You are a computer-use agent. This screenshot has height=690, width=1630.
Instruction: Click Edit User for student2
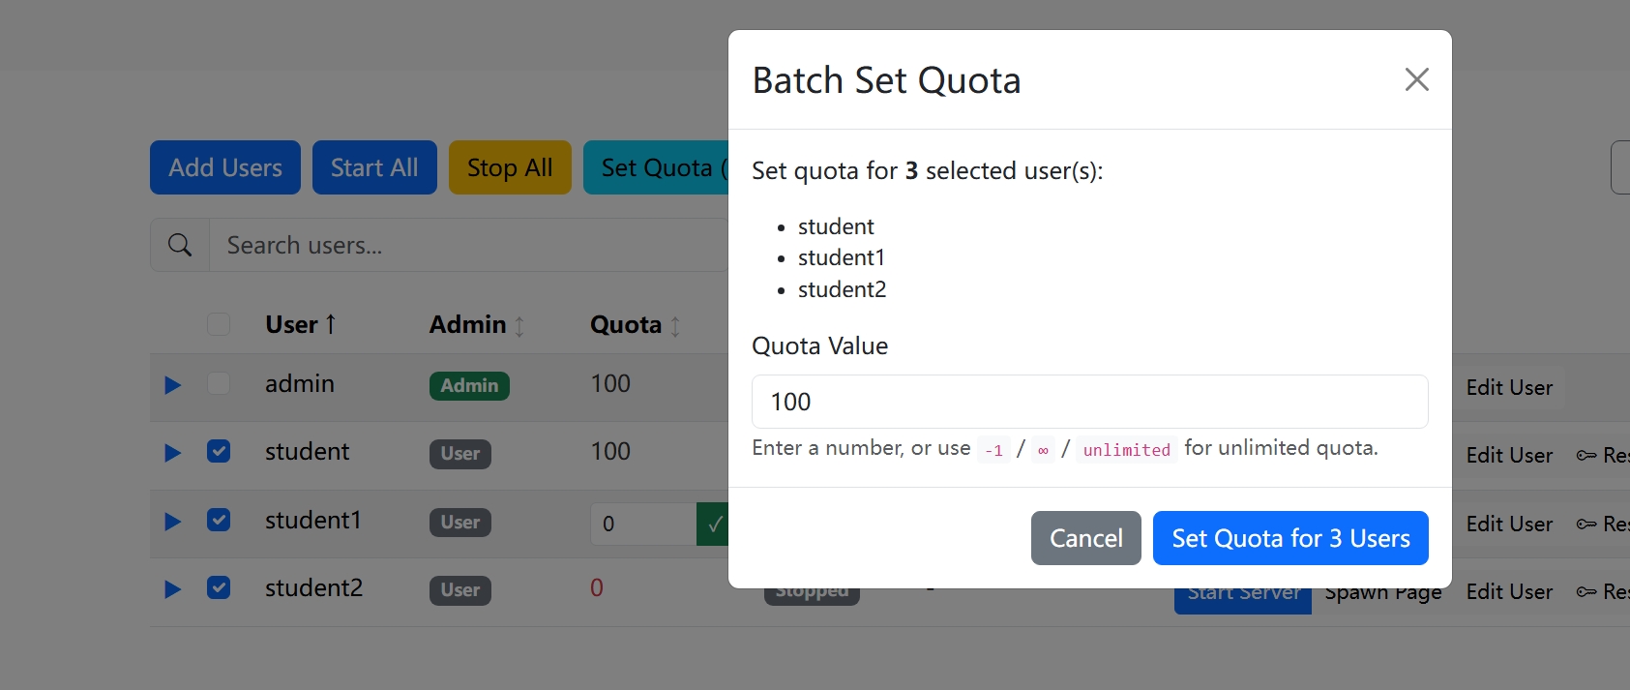pos(1509,591)
